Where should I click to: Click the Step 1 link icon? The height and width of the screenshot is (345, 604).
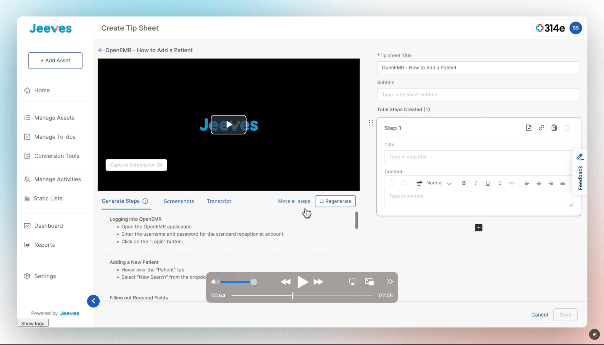(541, 128)
